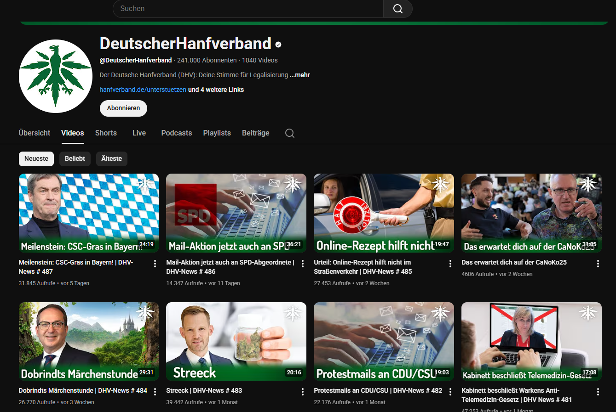616x412 pixels.
Task: Play the Streeck cannabis jar thumbnail
Action: (236, 341)
